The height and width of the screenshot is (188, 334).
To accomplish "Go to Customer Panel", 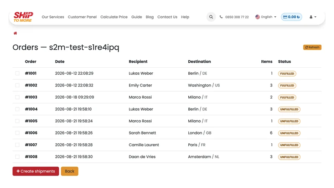I will click(82, 17).
